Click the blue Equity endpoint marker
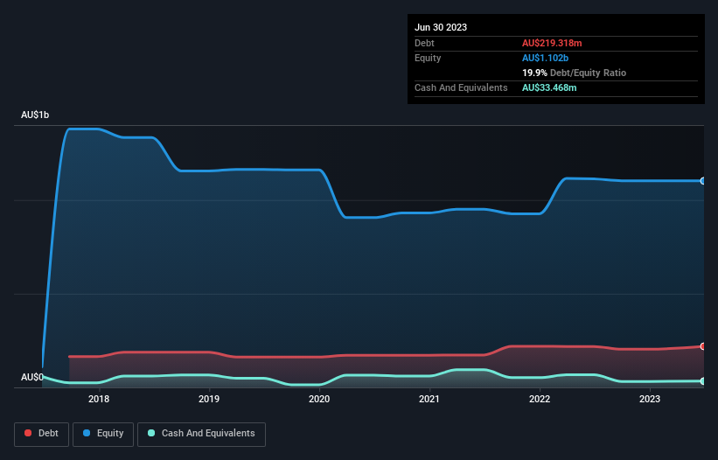 (x=703, y=181)
